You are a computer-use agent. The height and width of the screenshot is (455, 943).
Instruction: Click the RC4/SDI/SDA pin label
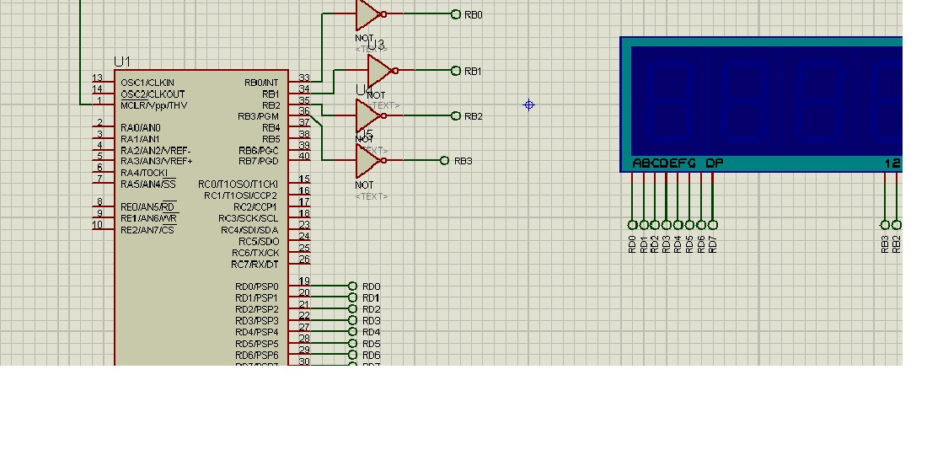[x=249, y=230]
